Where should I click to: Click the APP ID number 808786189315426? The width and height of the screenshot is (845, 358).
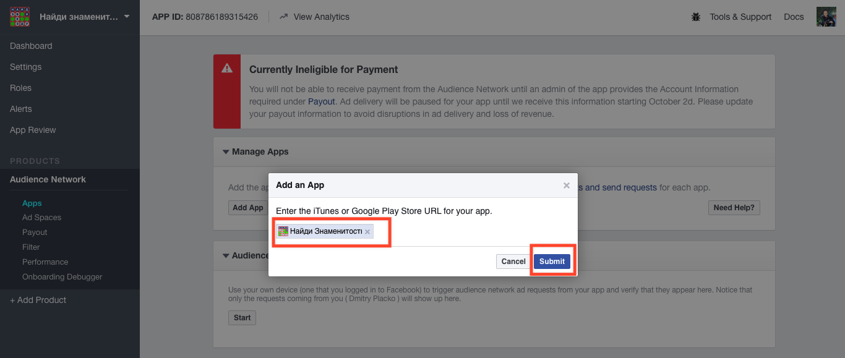click(222, 17)
